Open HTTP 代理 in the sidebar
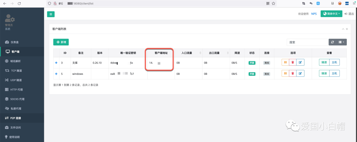Image resolution: width=357 pixels, height=142 pixels. (22, 90)
